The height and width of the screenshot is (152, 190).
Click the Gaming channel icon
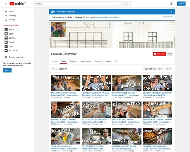coord(6,38)
